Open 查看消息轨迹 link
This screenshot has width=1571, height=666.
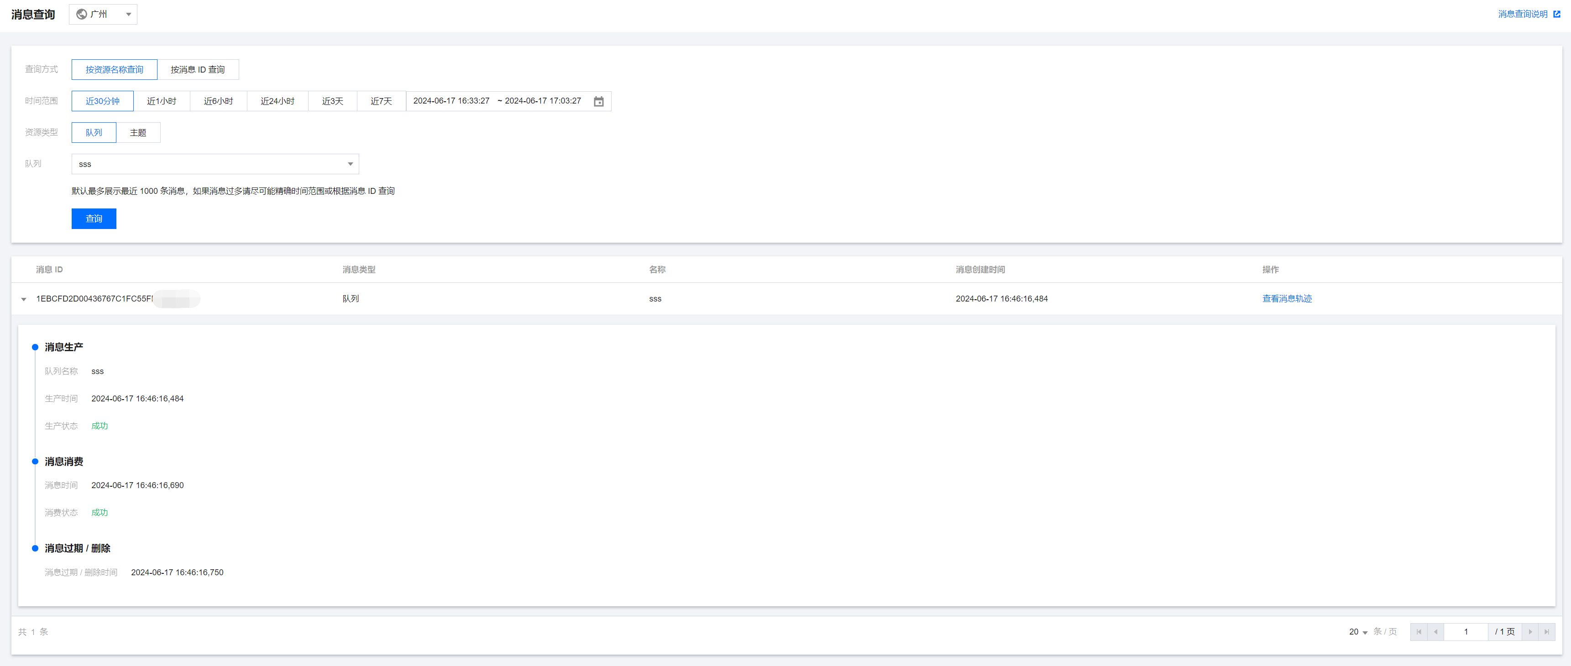point(1287,299)
